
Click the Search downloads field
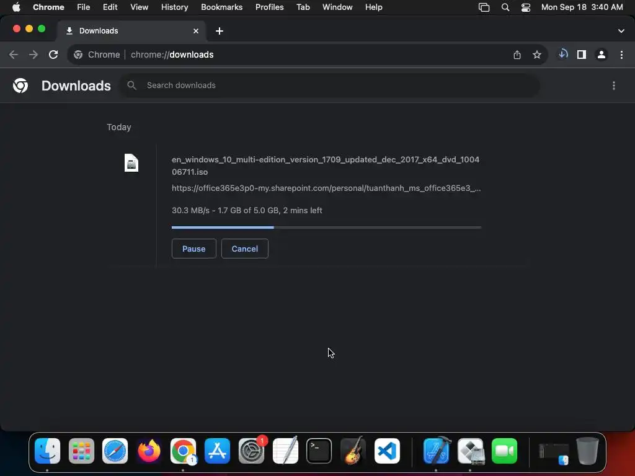[x=330, y=86]
